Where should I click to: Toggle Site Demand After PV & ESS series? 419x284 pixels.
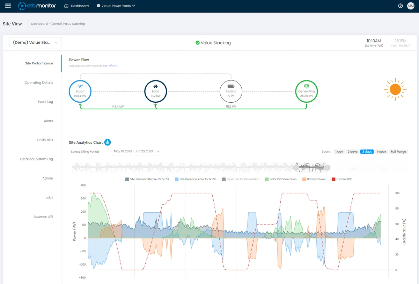tap(196, 179)
